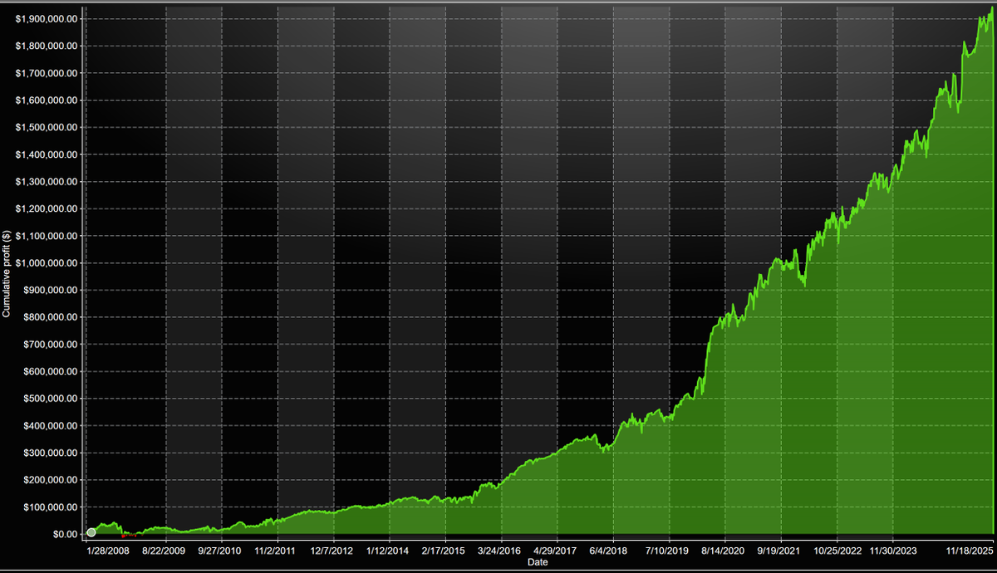Screen dimensions: 997x573
Task: Select the $1,900,000.00 y-axis label
Action: tap(48, 18)
